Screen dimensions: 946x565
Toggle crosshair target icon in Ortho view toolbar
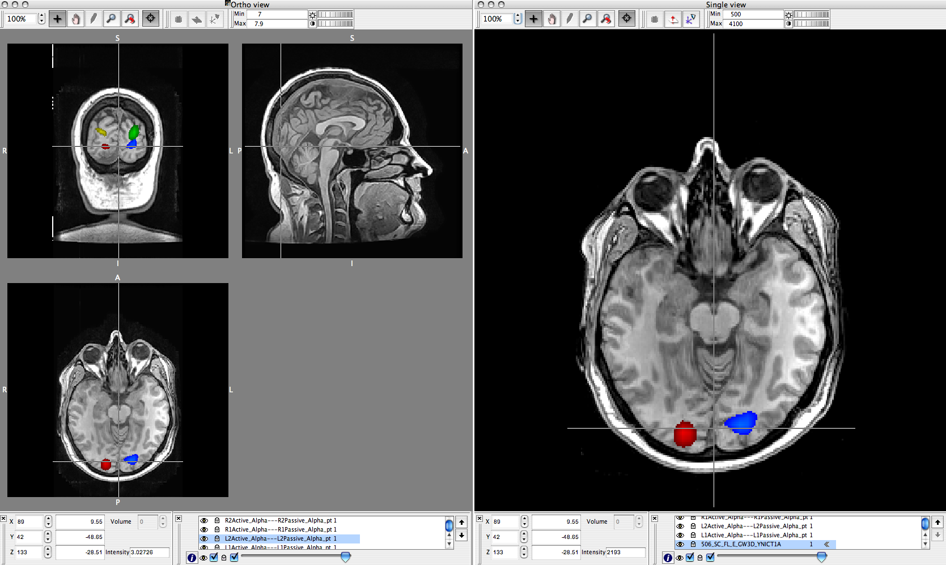[150, 19]
